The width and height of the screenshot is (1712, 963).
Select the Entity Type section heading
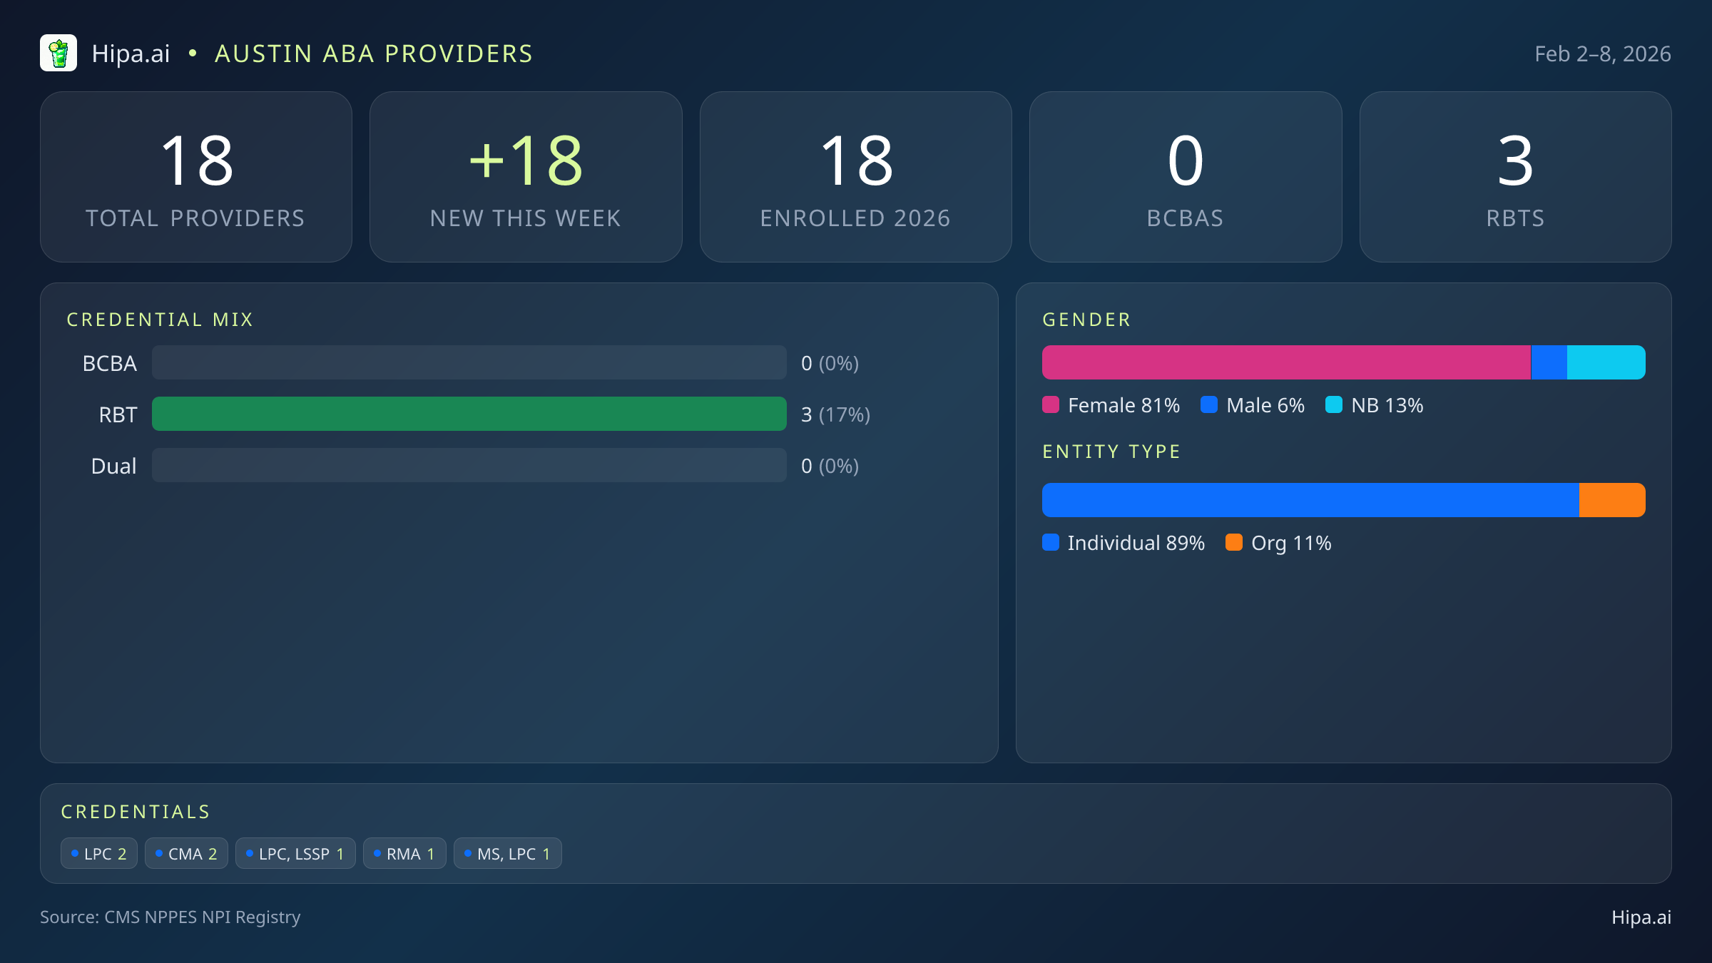point(1111,451)
